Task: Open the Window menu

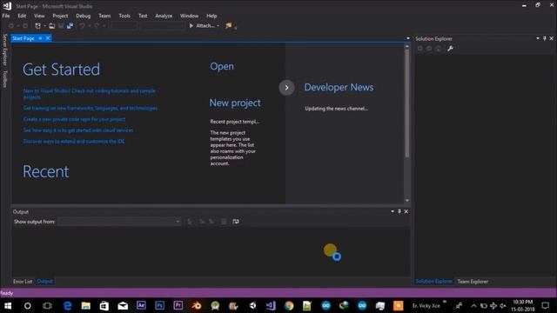Action: coord(190,16)
